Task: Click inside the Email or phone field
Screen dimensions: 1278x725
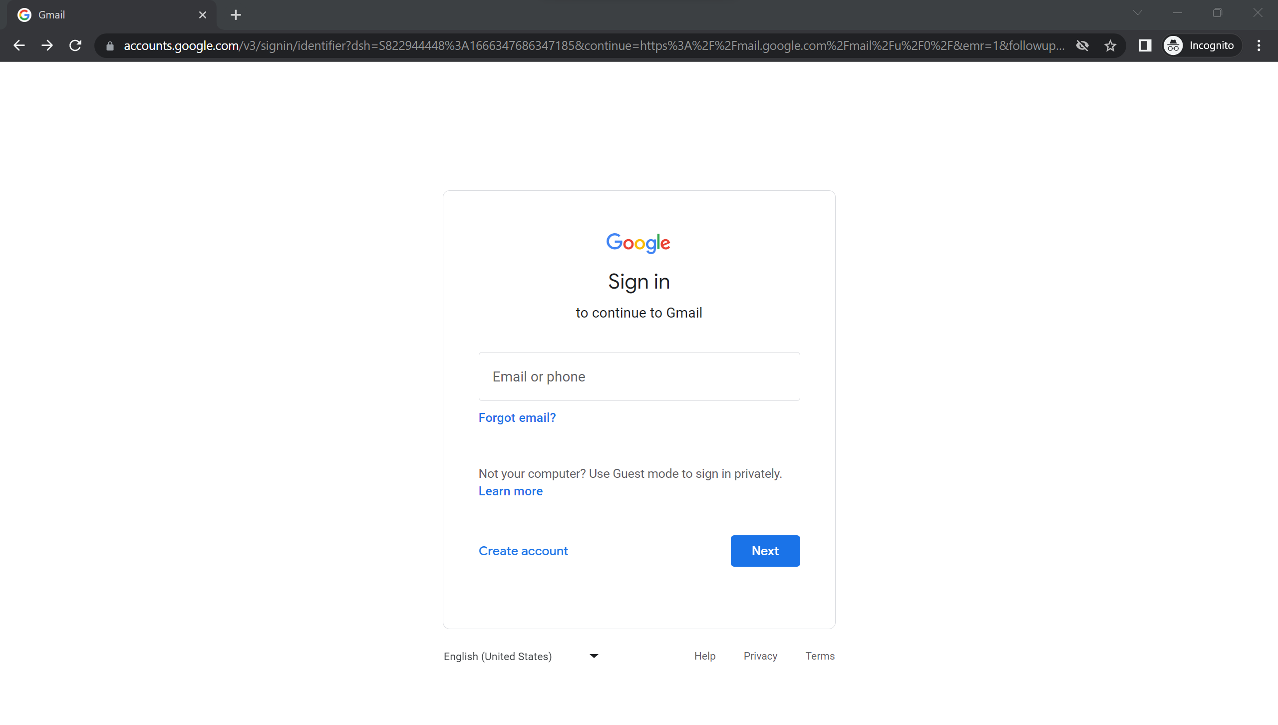Action: click(639, 376)
